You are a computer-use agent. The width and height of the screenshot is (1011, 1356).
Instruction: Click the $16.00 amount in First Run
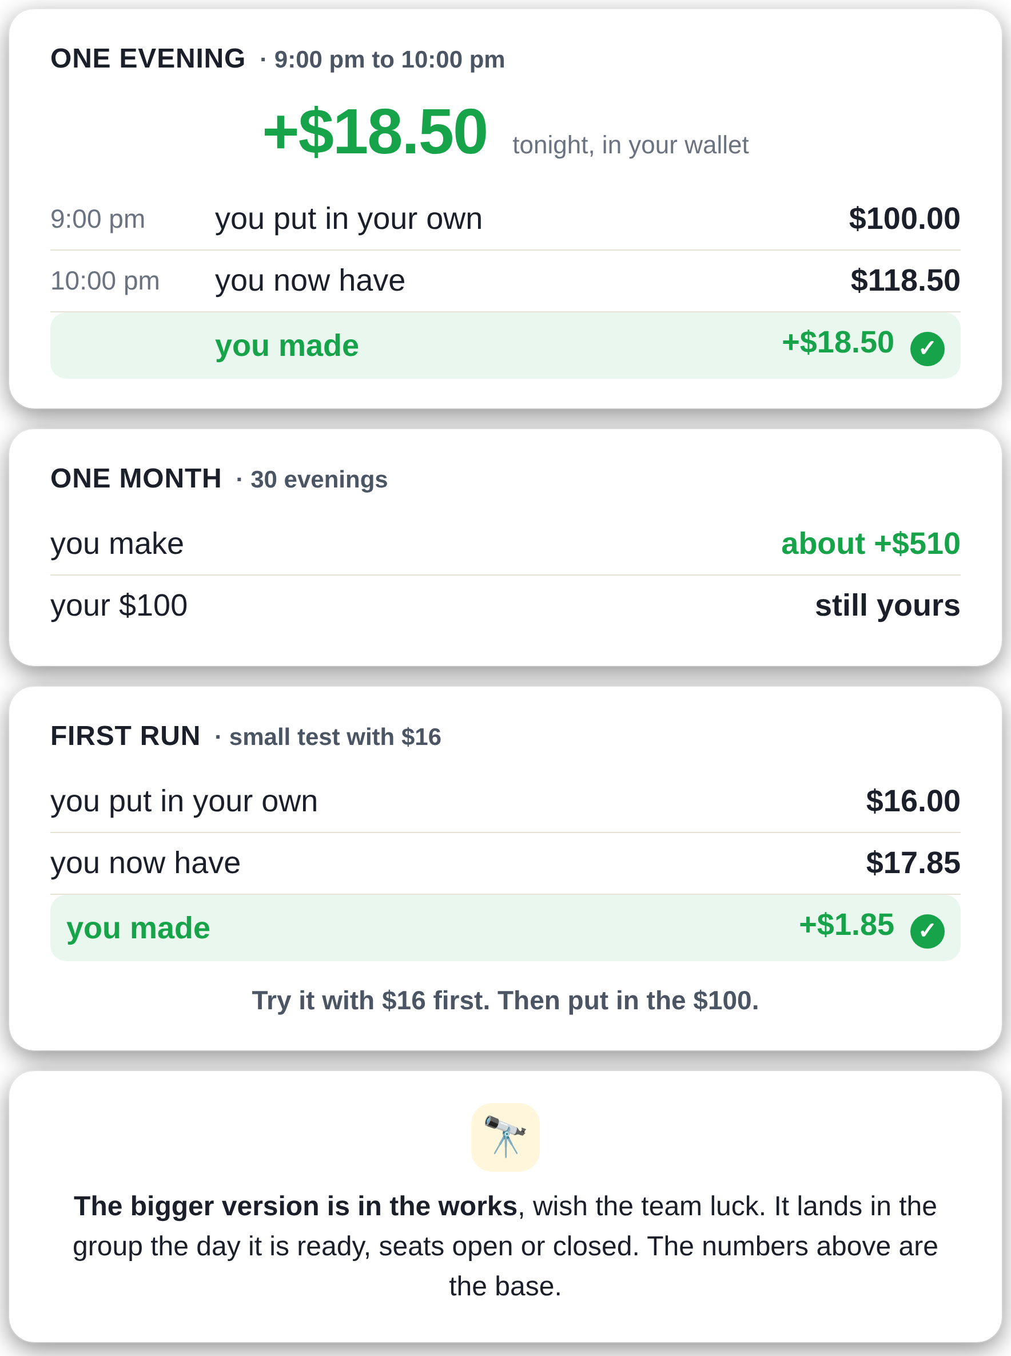point(913,801)
